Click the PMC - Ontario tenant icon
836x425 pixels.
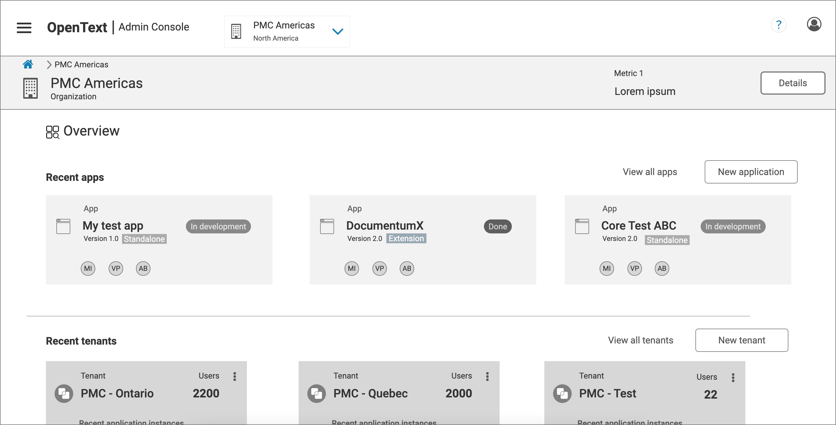click(64, 394)
